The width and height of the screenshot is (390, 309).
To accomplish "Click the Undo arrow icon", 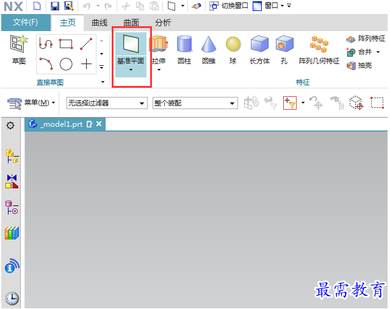I will click(x=87, y=6).
